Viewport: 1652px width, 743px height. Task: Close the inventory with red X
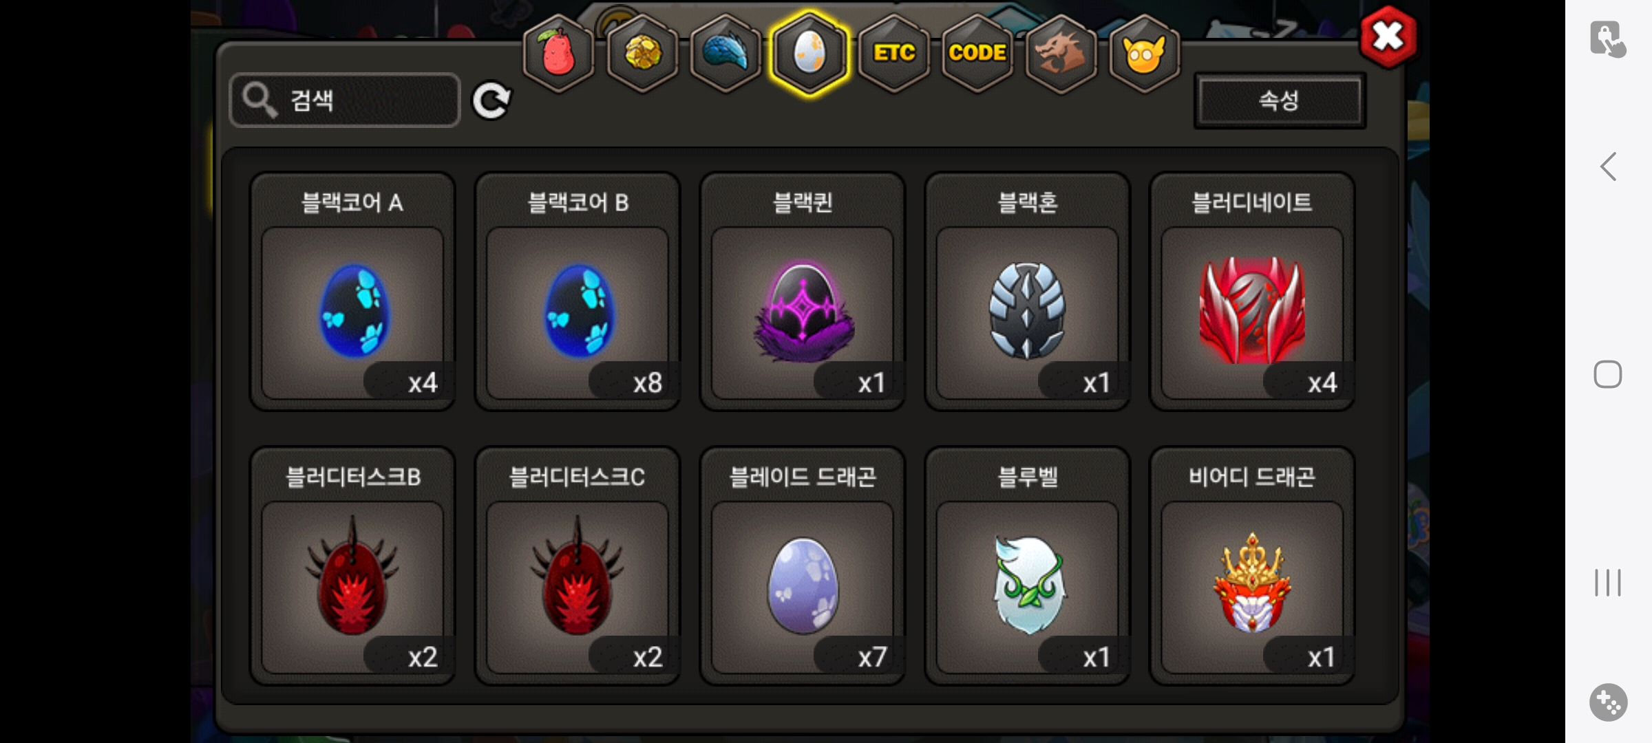point(1388,36)
